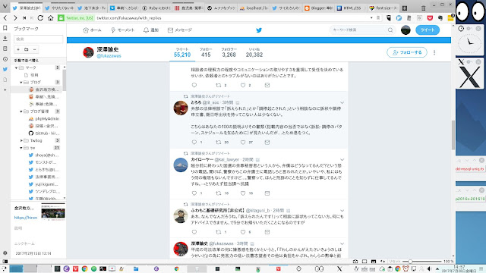Open the phpMyAdmin bookmark
The height and width of the screenshot is (273, 486).
click(44, 118)
